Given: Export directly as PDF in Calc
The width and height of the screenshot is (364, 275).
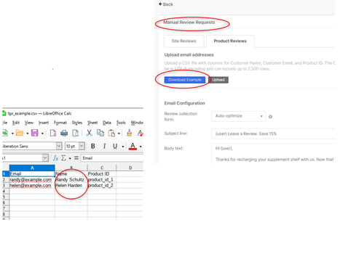Looking at the screenshot, I should (53, 133).
